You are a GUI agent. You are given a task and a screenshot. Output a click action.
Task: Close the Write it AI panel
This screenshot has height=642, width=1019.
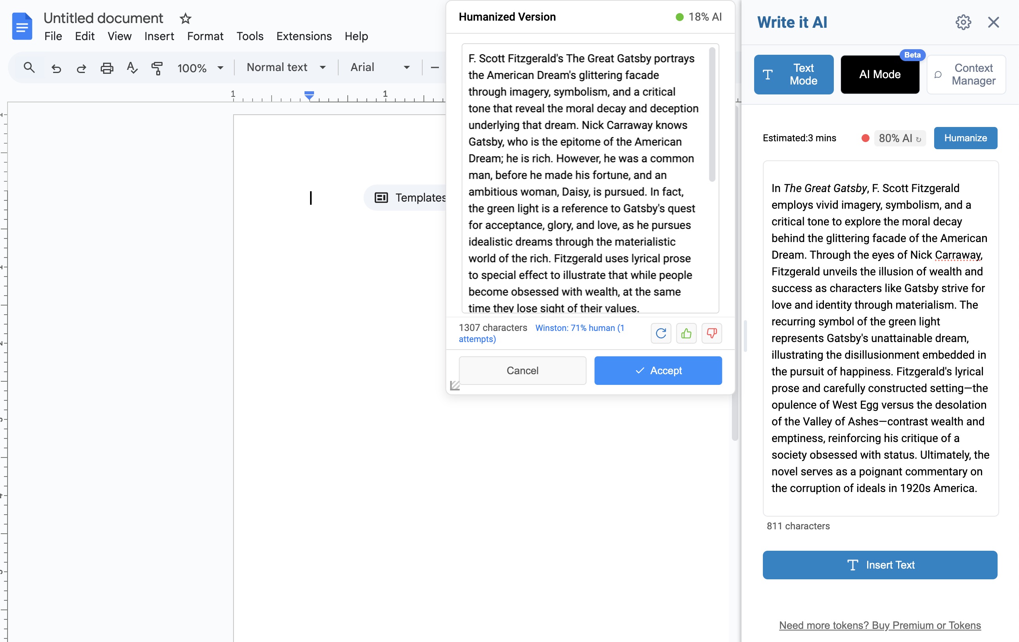(993, 22)
